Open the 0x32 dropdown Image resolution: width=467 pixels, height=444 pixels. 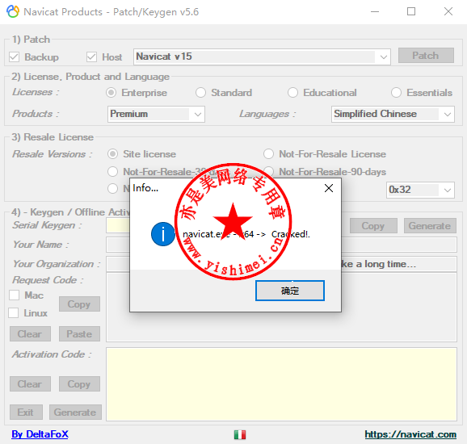point(420,190)
